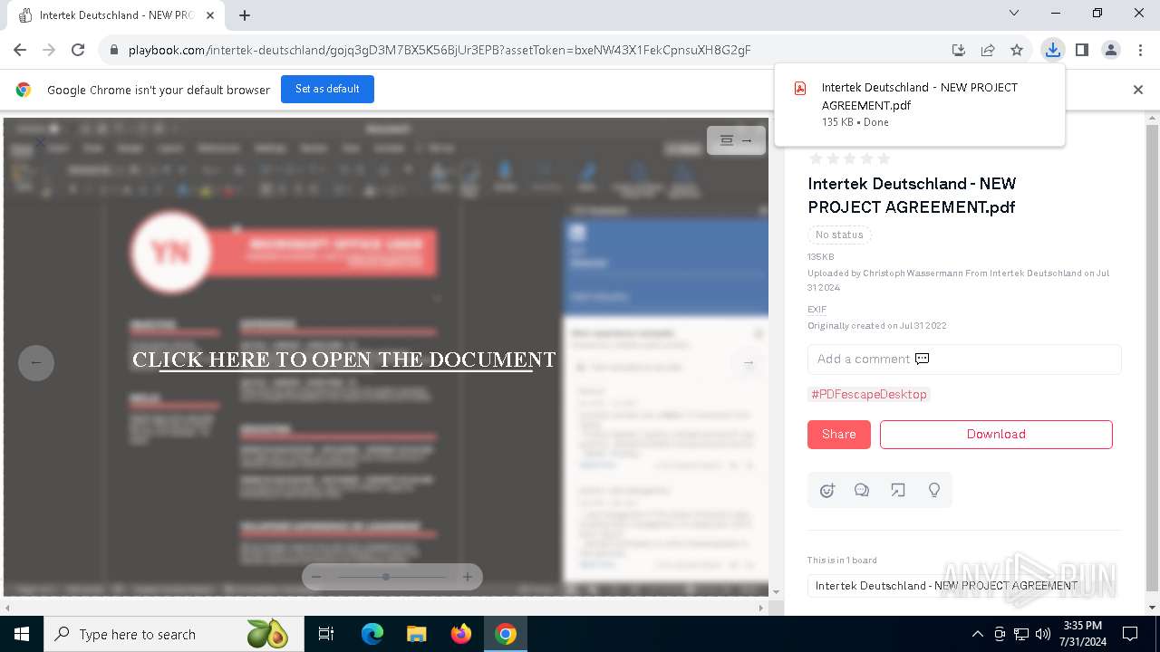Bookmark this page with the star icon

[x=1017, y=51]
